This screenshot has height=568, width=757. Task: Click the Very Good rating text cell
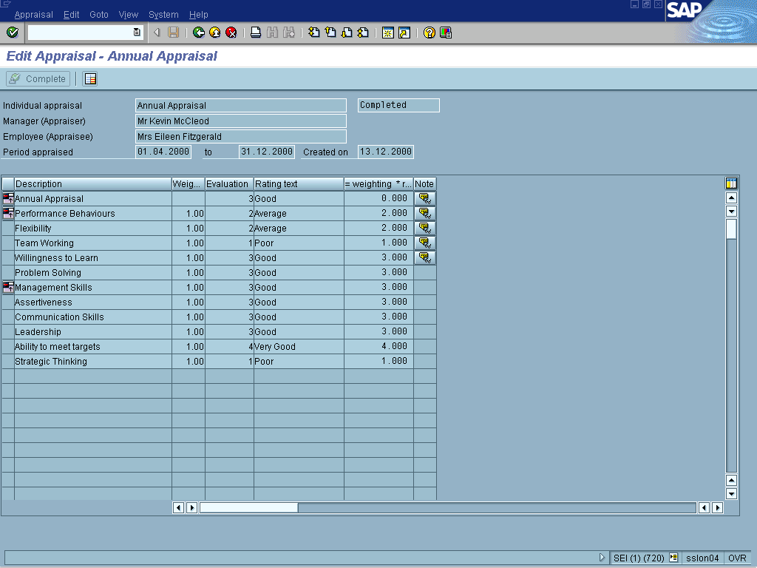pyautogui.click(x=299, y=346)
